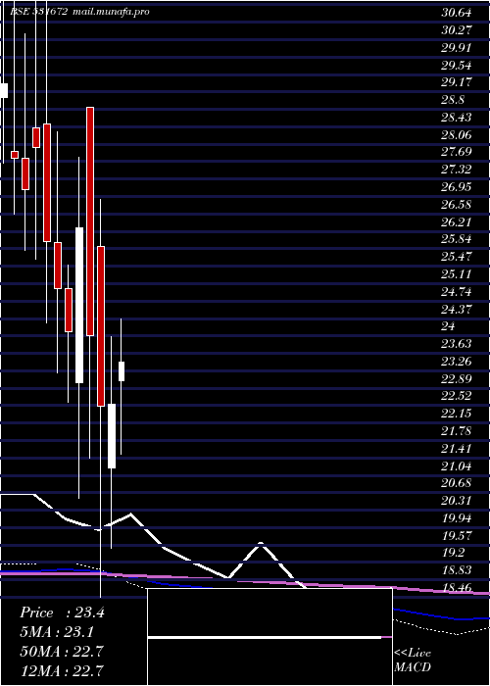490x686 pixels.
Task: Click the 27.32 price axis label
Action: [457, 170]
